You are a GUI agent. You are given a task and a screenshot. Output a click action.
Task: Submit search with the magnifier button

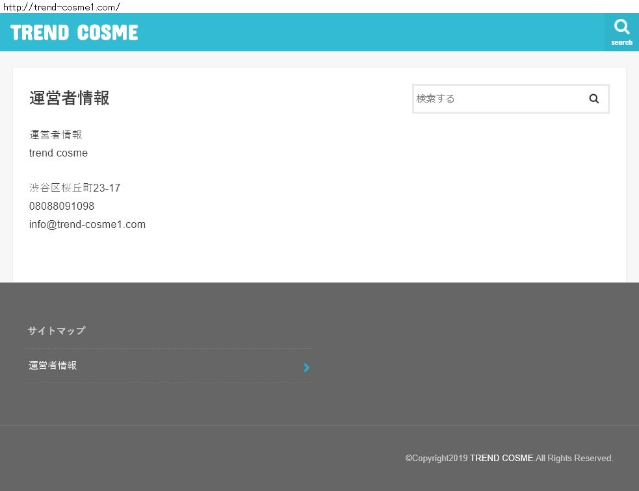(x=594, y=99)
